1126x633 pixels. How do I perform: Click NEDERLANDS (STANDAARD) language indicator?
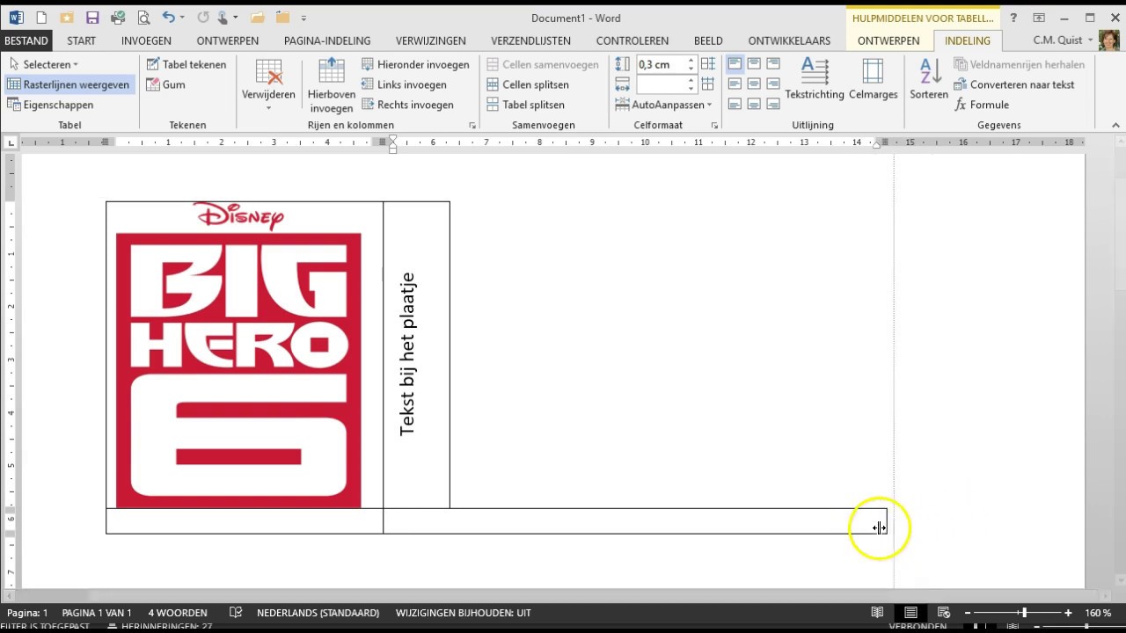tap(318, 613)
